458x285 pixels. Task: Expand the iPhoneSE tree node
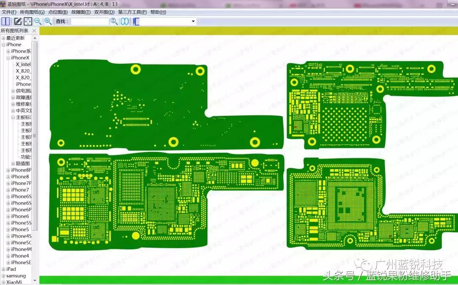point(8,263)
